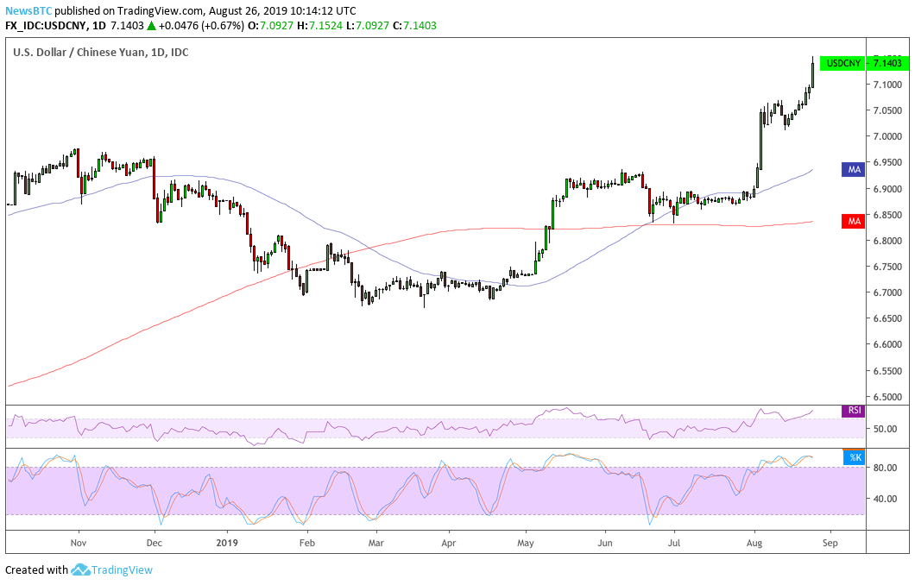The image size is (915, 585).
Task: Click the Mar label on time axis
Action: pos(376,543)
